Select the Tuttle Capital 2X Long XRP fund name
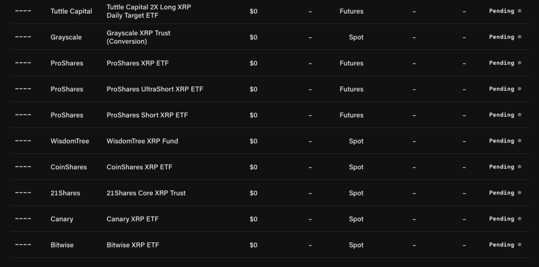539x267 pixels. coord(148,11)
